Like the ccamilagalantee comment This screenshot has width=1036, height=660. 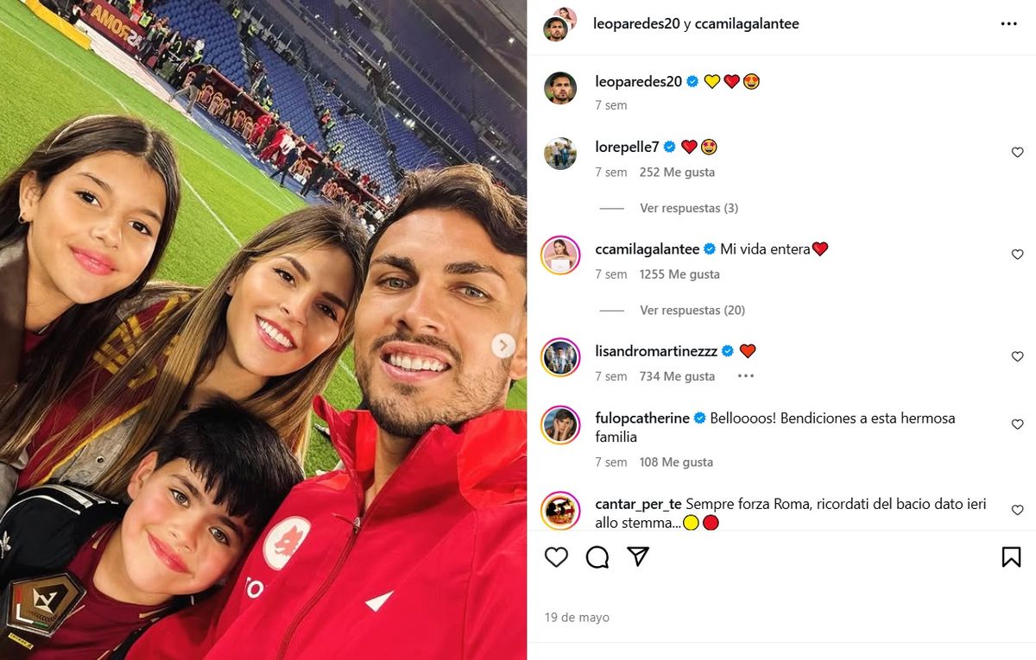pos(1017,255)
